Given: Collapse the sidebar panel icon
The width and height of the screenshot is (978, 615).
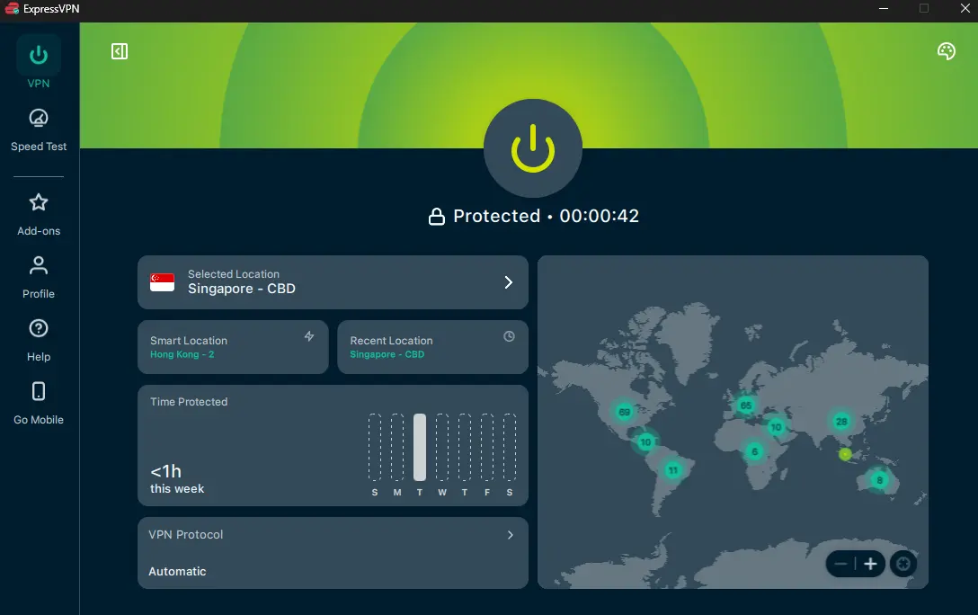Looking at the screenshot, I should [x=120, y=51].
